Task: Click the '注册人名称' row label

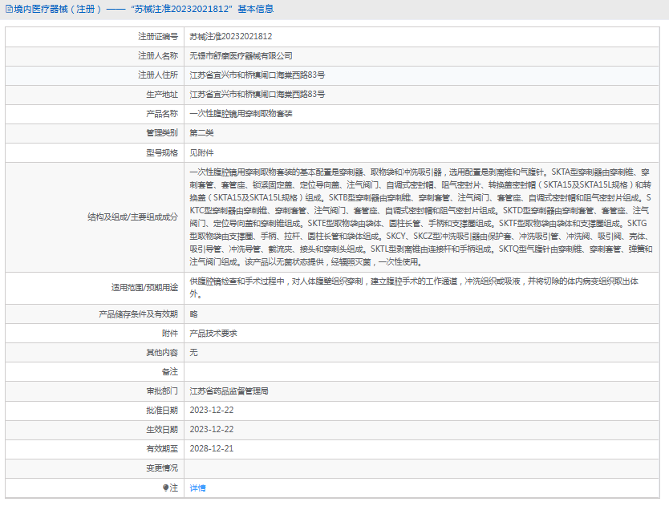Action: click(x=158, y=56)
